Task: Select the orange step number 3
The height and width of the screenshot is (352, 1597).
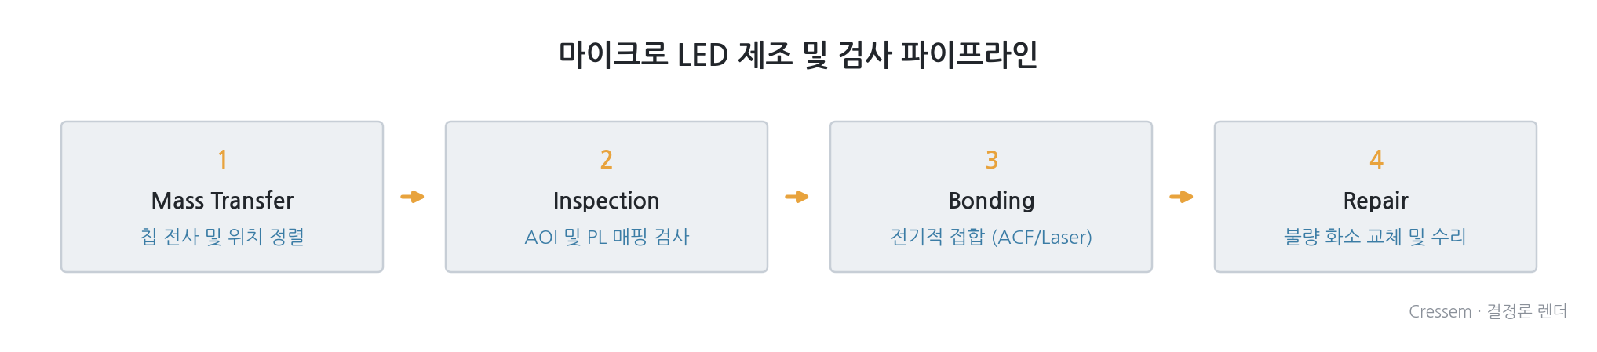Action: pyautogui.click(x=991, y=160)
